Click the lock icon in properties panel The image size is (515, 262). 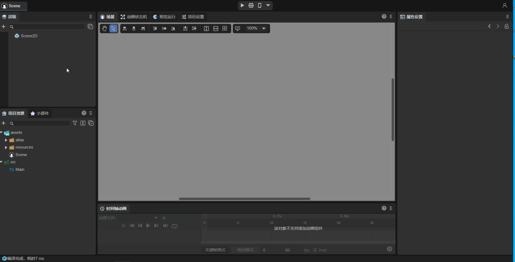point(506,26)
